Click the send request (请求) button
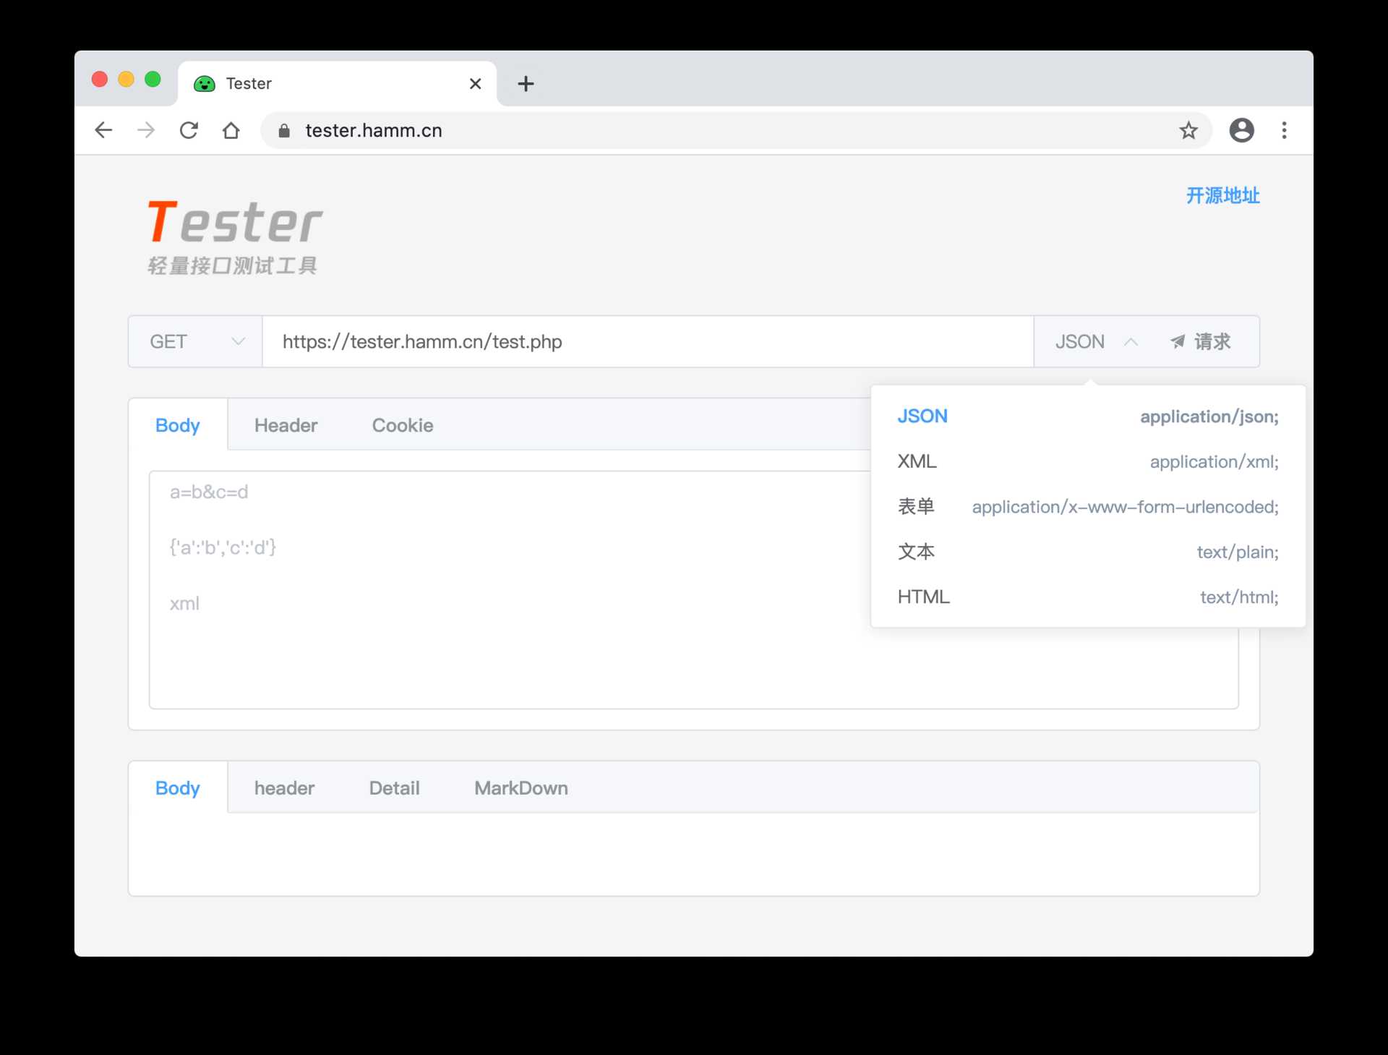Screen dimensions: 1388x1055 coord(1203,341)
